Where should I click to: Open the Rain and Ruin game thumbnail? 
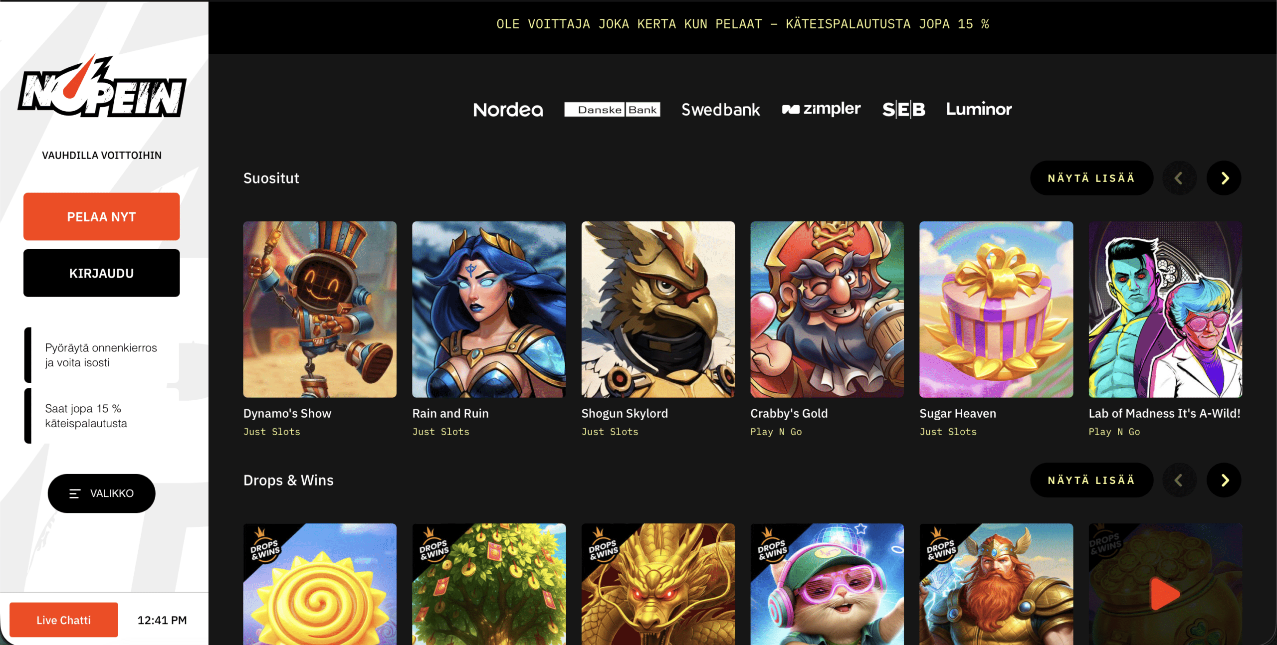coord(488,310)
